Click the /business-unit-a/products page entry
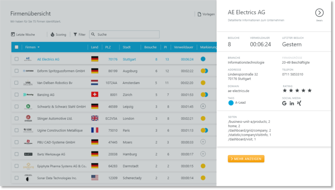This screenshot has height=190, width=335. click(249, 122)
